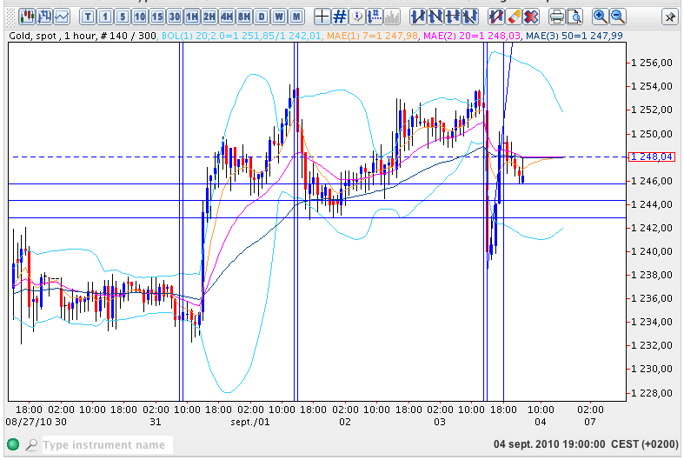The image size is (684, 460).
Task: Click the Type instrument name field
Action: point(104,445)
